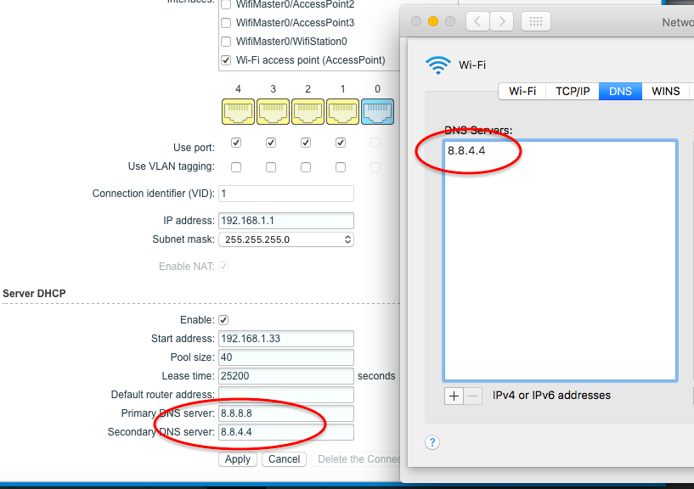The width and height of the screenshot is (694, 489).
Task: Click the Secondary DNS server field
Action: [x=286, y=432]
